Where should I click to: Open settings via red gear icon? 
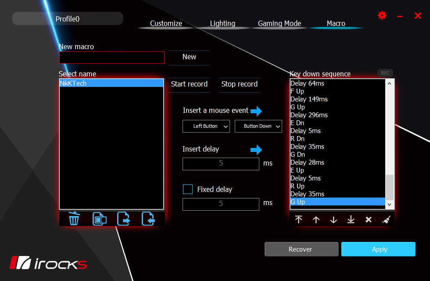point(382,15)
